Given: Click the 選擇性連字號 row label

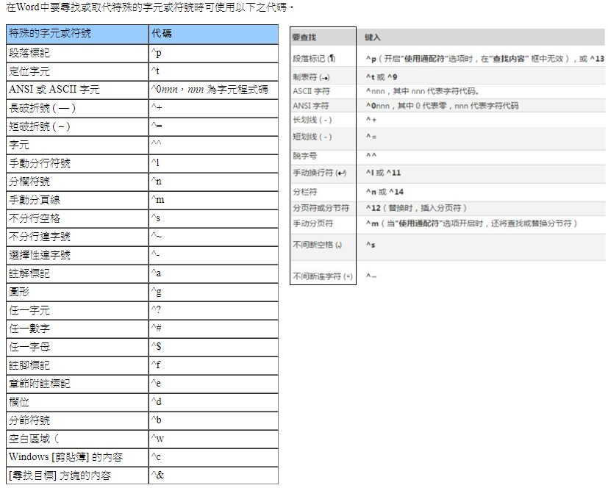Looking at the screenshot, I should click(x=40, y=255).
